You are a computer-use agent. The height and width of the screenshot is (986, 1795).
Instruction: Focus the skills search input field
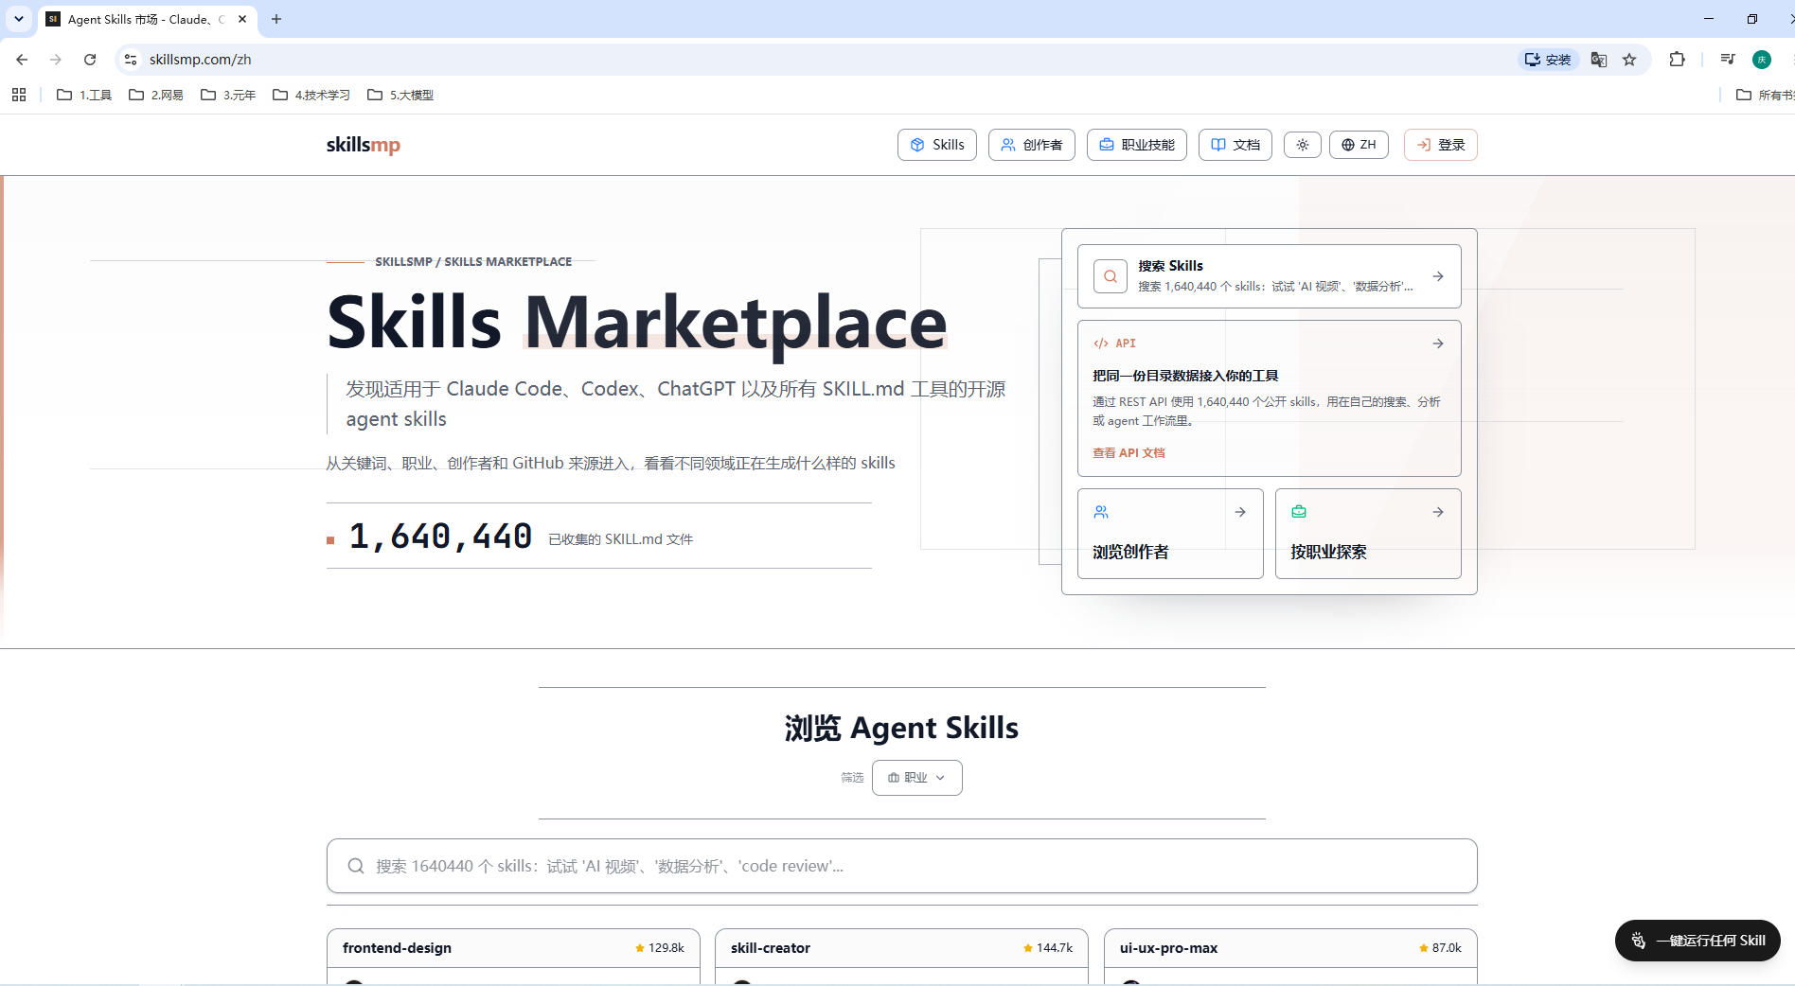[x=902, y=866]
